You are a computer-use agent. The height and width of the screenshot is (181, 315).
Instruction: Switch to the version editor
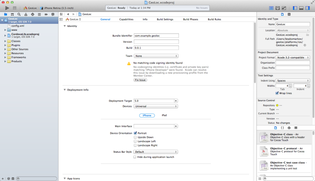pos(284,8)
